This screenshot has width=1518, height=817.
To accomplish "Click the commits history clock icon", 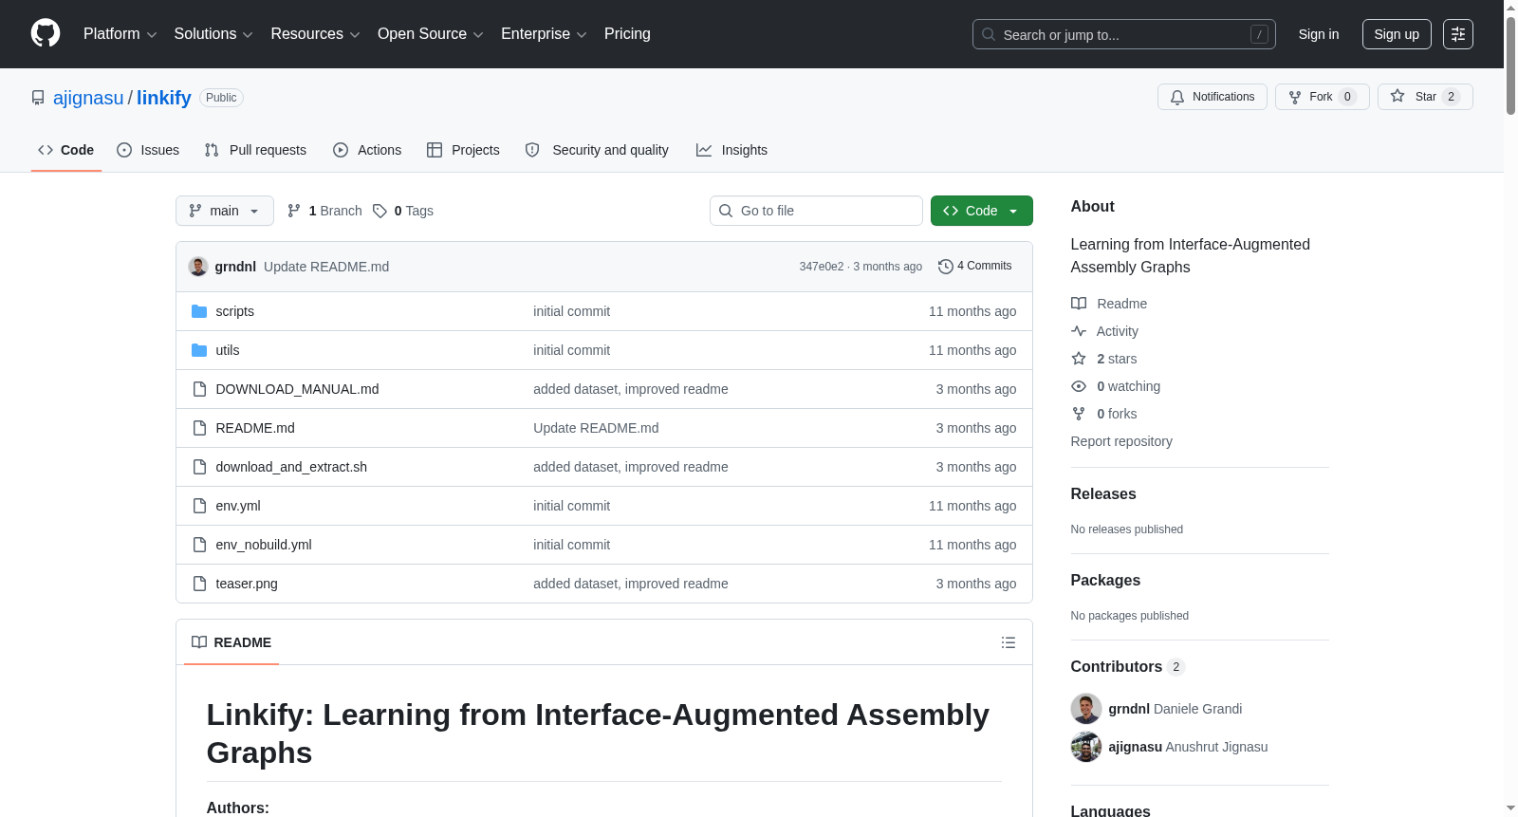I will coord(945,267).
